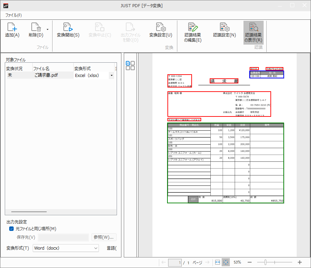Click the page number input field
Screen dimensions: 311x268
click(175, 263)
